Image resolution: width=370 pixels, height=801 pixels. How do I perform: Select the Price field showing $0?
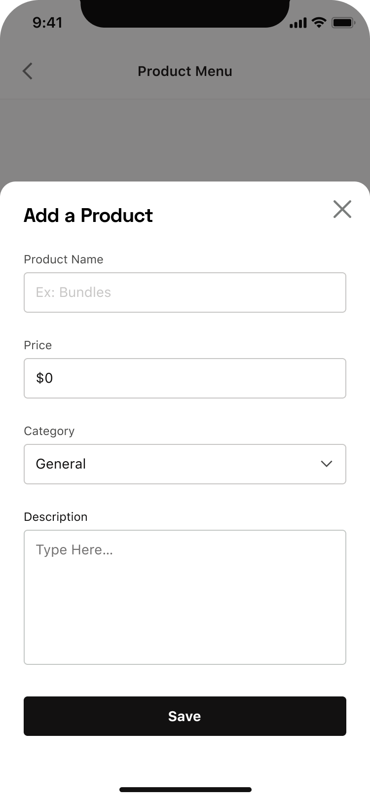pos(185,378)
